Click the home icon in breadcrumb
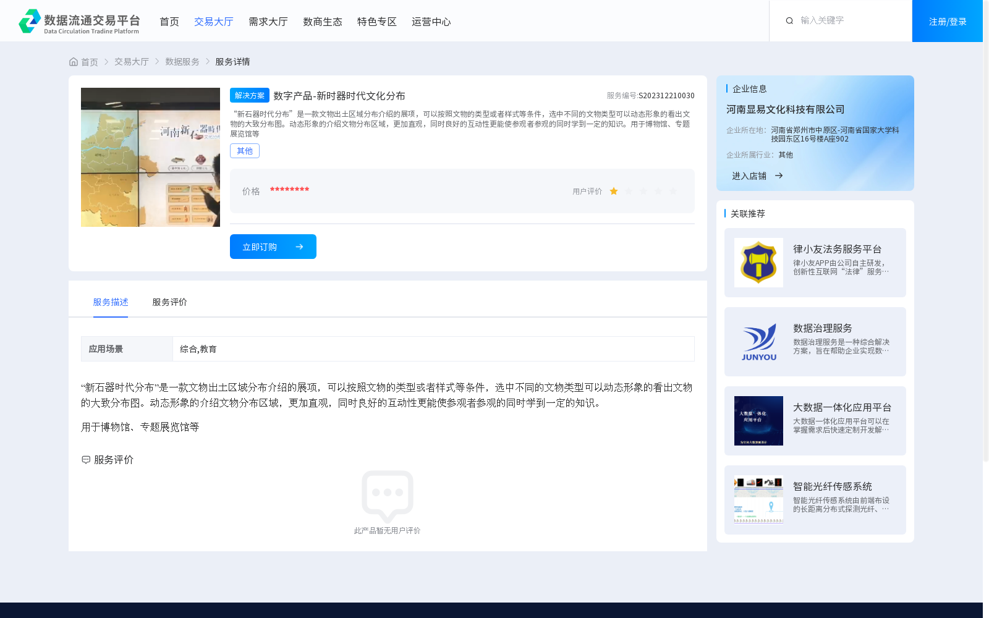989x618 pixels. point(74,62)
